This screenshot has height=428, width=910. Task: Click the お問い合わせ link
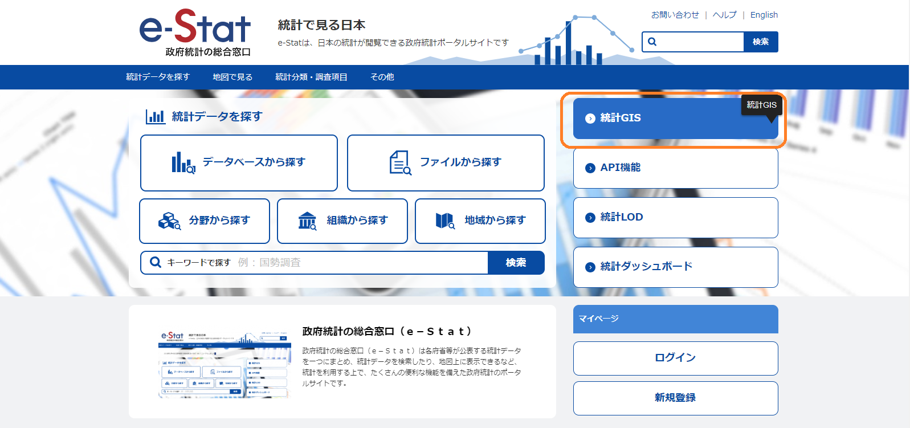click(x=675, y=15)
